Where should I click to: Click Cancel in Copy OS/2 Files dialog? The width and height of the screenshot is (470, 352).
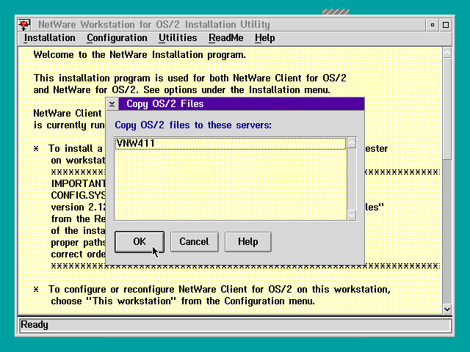tap(194, 241)
